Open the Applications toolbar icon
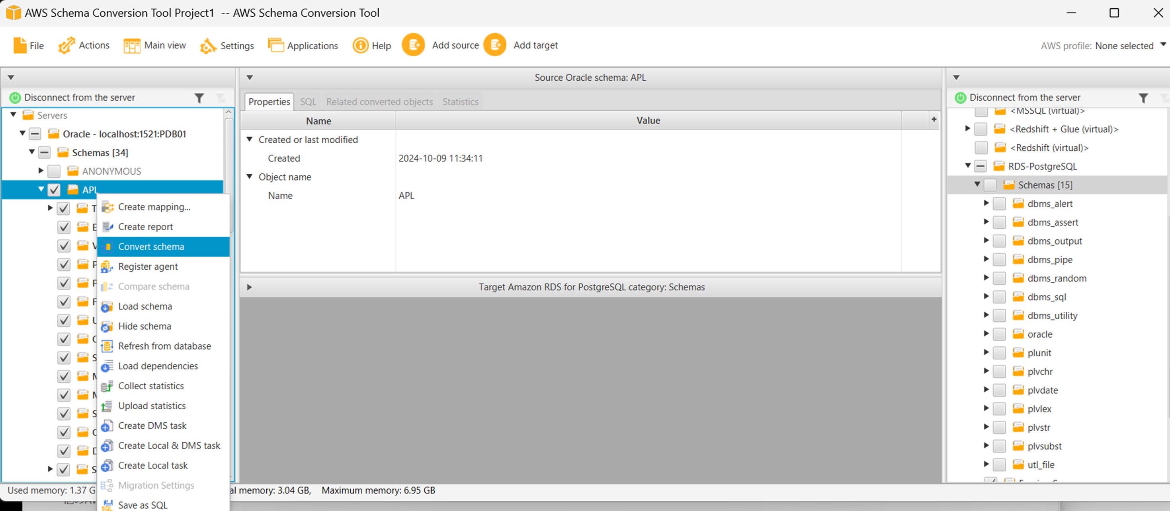The width and height of the screenshot is (1170, 511). point(275,45)
